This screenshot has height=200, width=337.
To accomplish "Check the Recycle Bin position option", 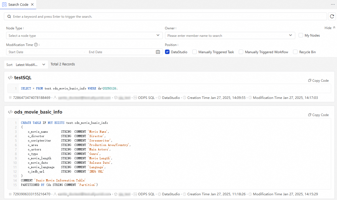I will pyautogui.click(x=295, y=52).
